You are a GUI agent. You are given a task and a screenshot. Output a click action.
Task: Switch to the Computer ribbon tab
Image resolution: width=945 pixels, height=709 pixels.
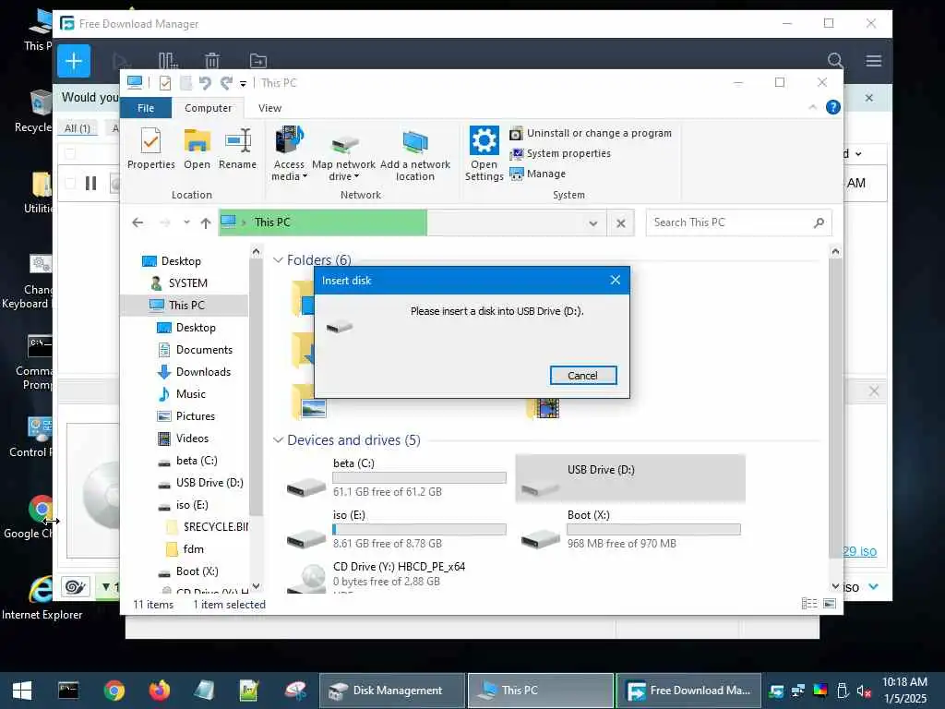click(x=208, y=108)
